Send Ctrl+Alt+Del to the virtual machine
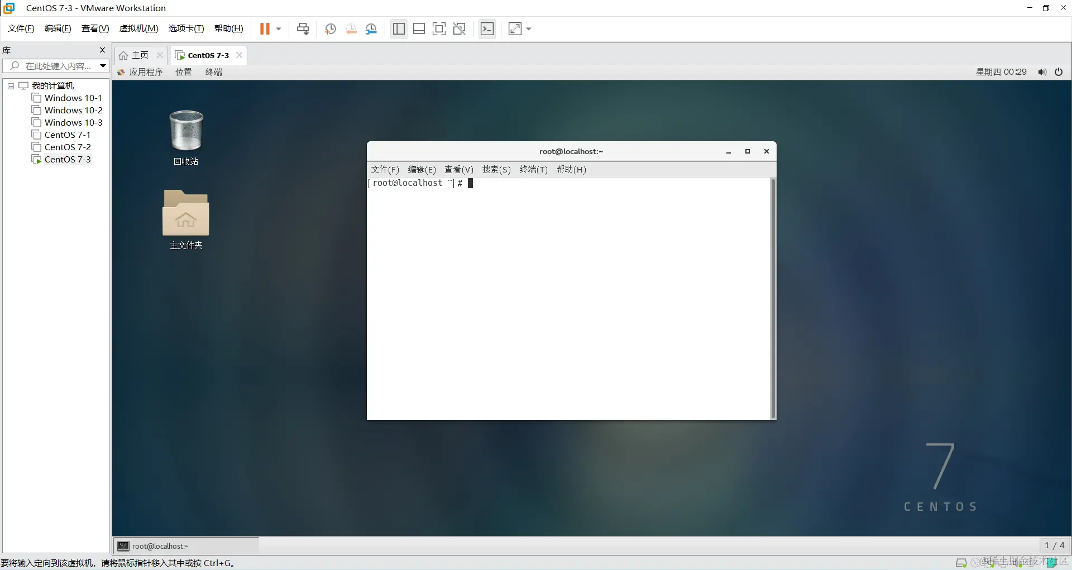This screenshot has width=1072, height=570. pyautogui.click(x=303, y=29)
